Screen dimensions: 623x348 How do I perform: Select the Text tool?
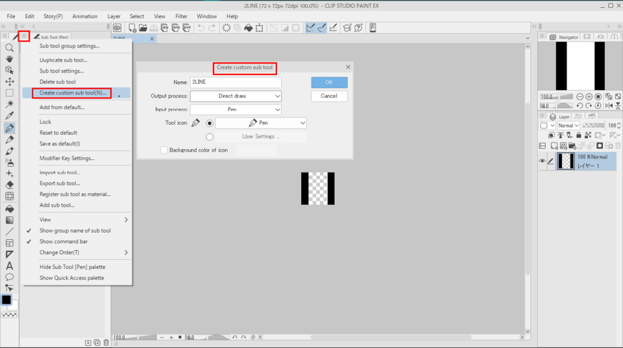(10, 266)
